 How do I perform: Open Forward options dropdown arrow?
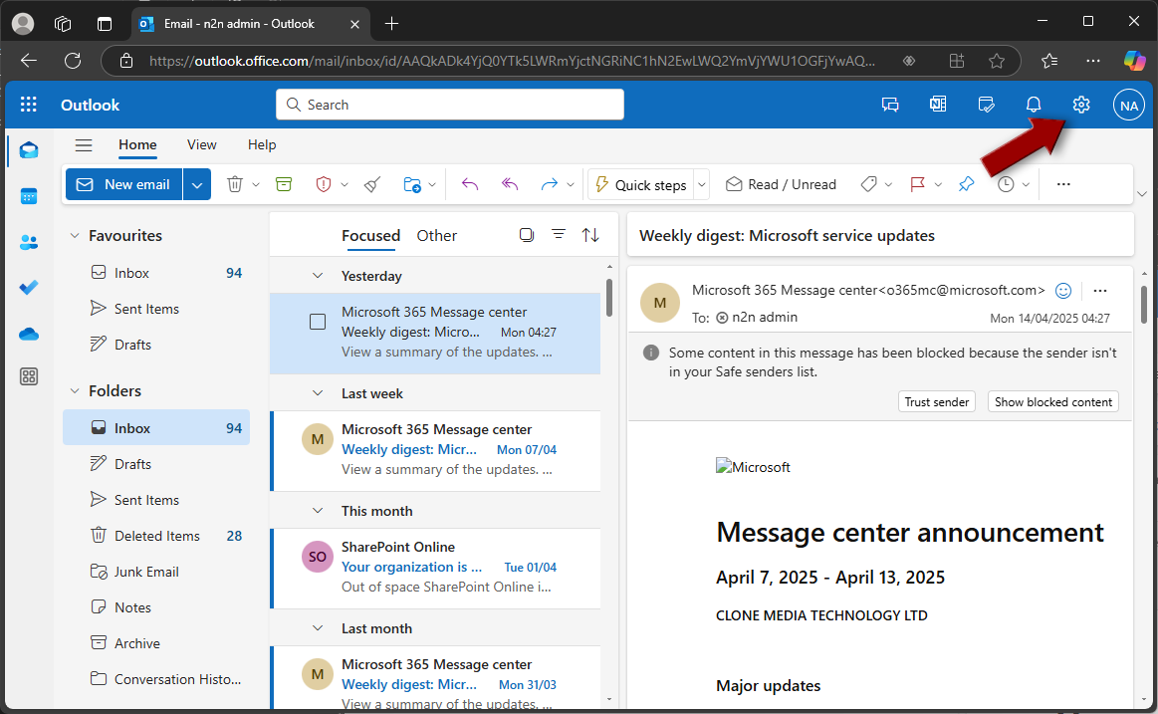point(571,184)
